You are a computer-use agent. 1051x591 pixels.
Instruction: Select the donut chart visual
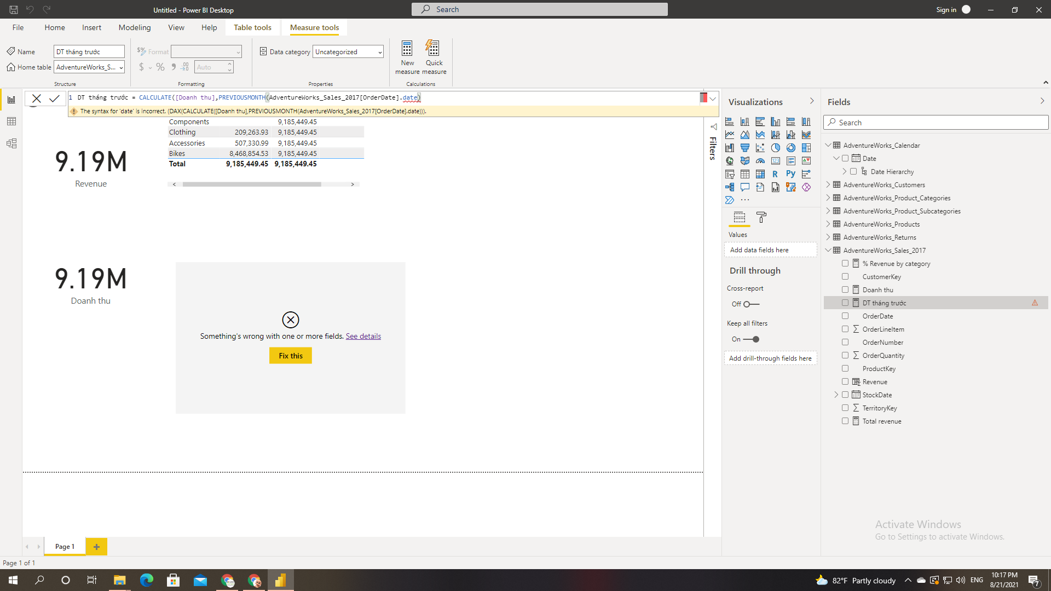pos(791,148)
